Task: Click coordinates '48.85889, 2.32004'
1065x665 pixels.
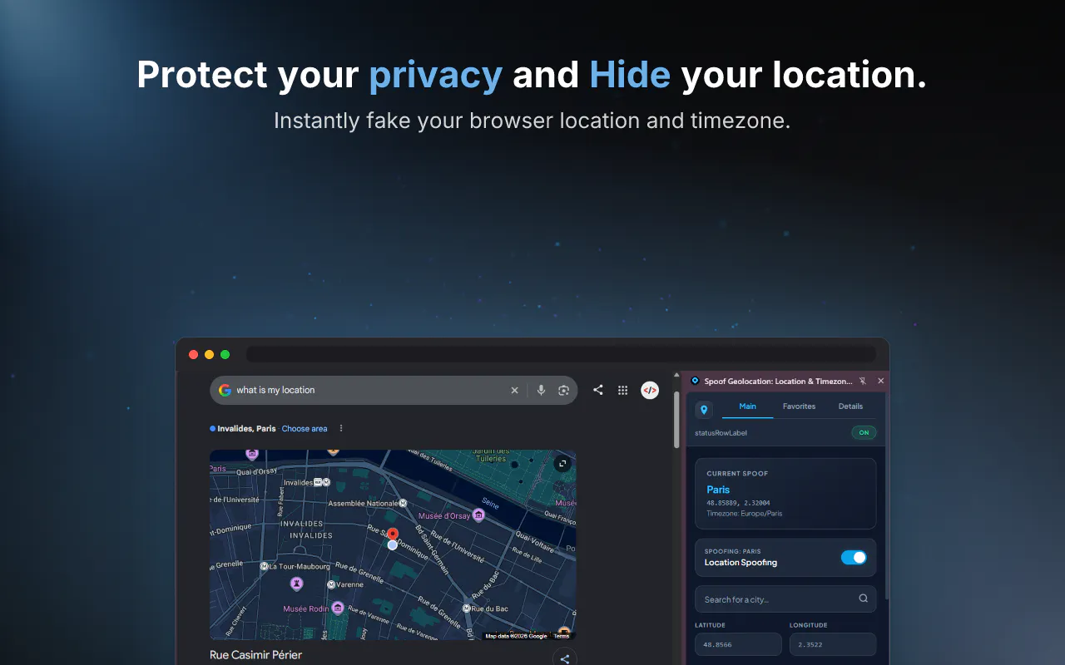Action: 738,503
